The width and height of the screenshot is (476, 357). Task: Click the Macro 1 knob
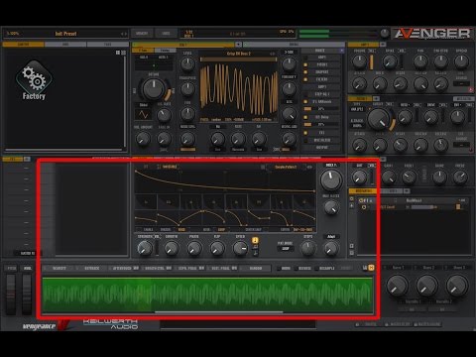[x=397, y=285]
